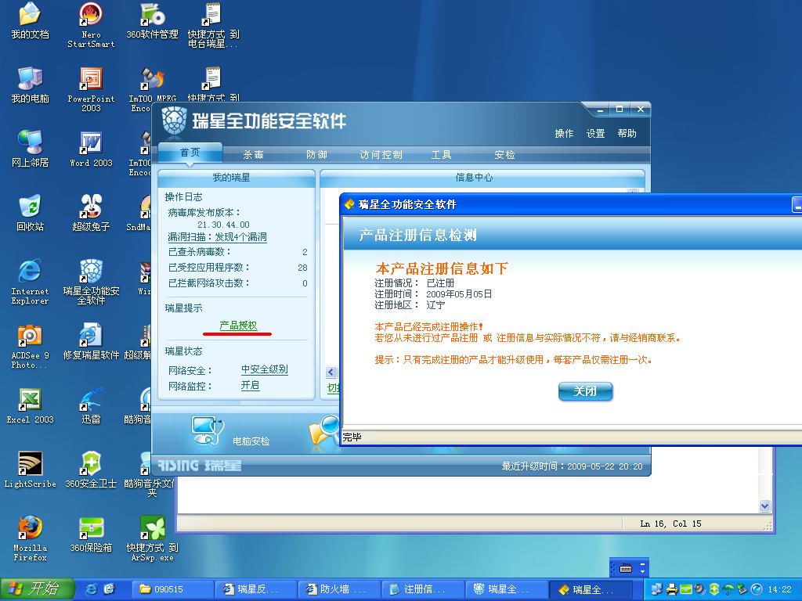Click the 电脑安检 computer checkup icon

tap(207, 431)
